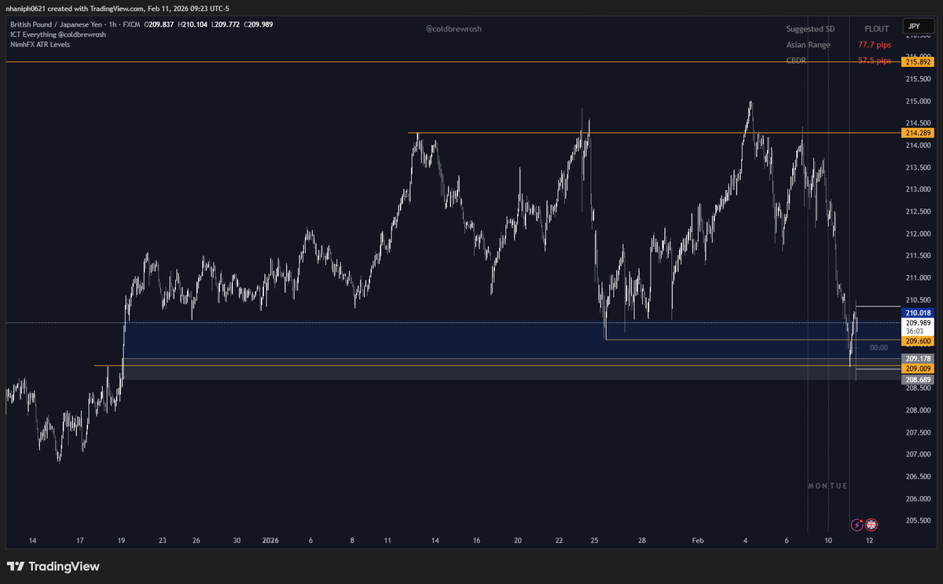
Task: Click the Asian Range table label
Action: tap(808, 45)
